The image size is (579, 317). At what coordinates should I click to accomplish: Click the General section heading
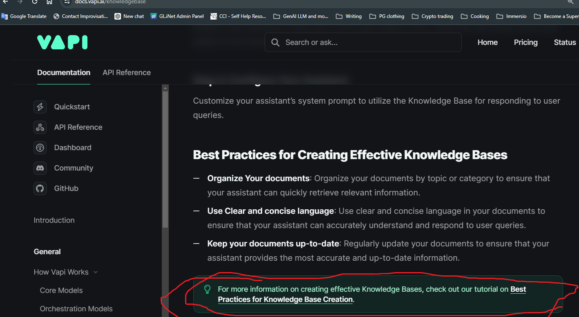point(47,252)
